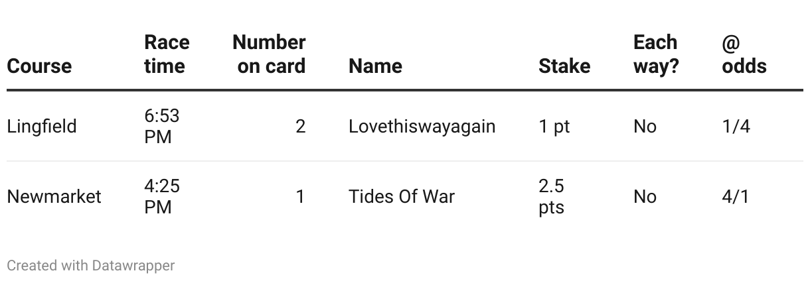Click the 1 pt stake cell
Screen dimensions: 810x281
tap(554, 127)
